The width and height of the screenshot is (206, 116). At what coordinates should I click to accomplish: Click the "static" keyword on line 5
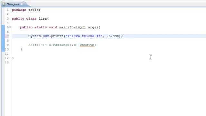click(x=41, y=27)
